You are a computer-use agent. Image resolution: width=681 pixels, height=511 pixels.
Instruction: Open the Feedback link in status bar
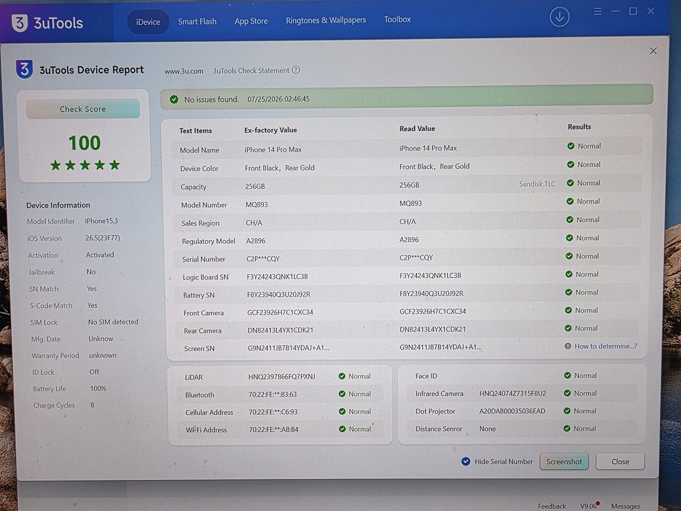[x=552, y=506]
